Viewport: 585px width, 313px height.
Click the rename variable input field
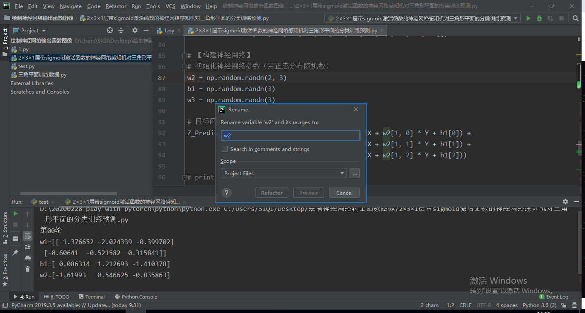click(x=290, y=135)
